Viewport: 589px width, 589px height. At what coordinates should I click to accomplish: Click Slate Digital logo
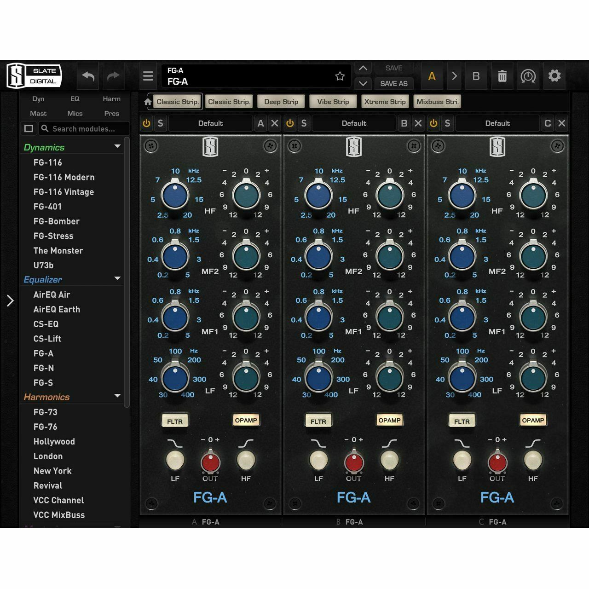click(x=34, y=76)
